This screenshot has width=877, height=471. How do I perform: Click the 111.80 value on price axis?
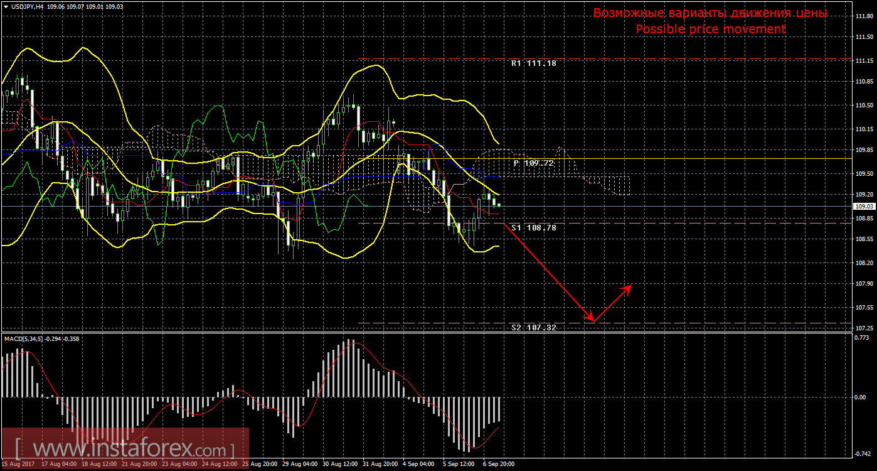tap(864, 16)
